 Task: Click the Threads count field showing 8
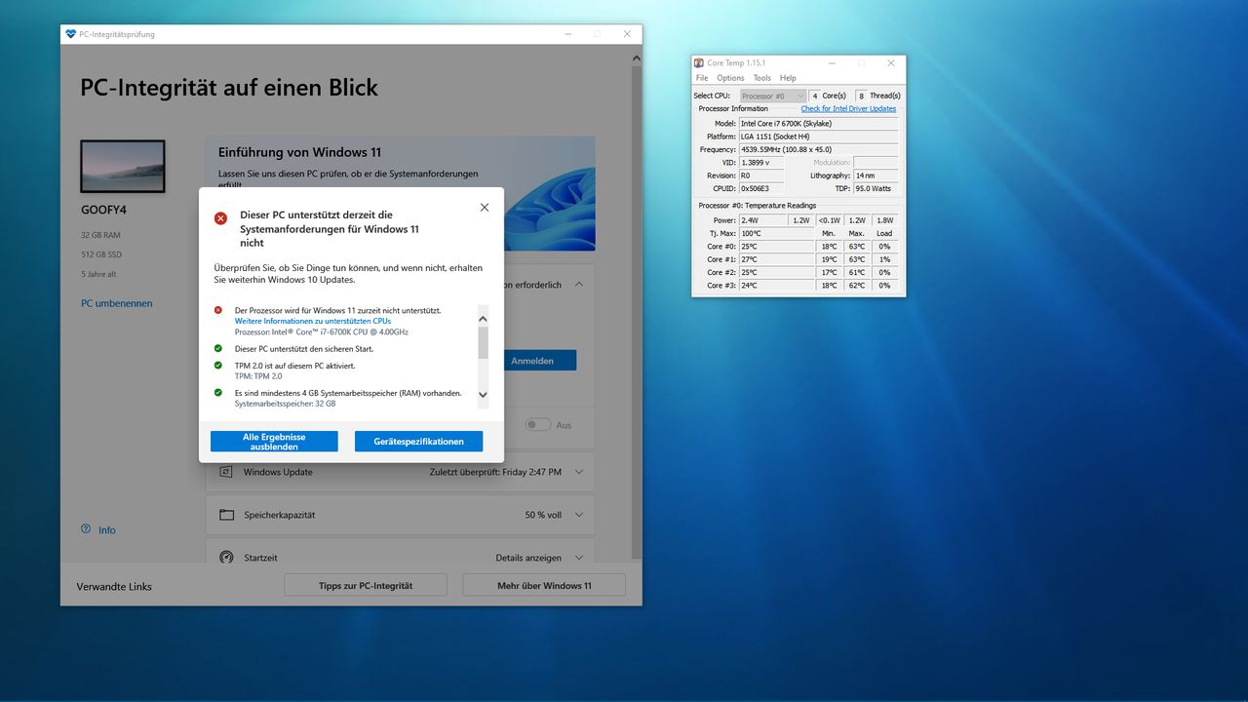(x=861, y=96)
